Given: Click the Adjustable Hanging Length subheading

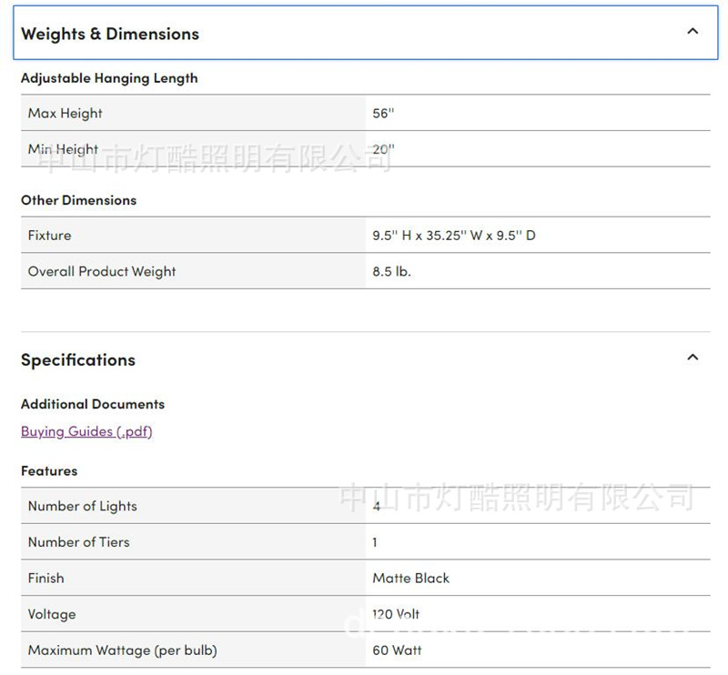Looking at the screenshot, I should (109, 78).
